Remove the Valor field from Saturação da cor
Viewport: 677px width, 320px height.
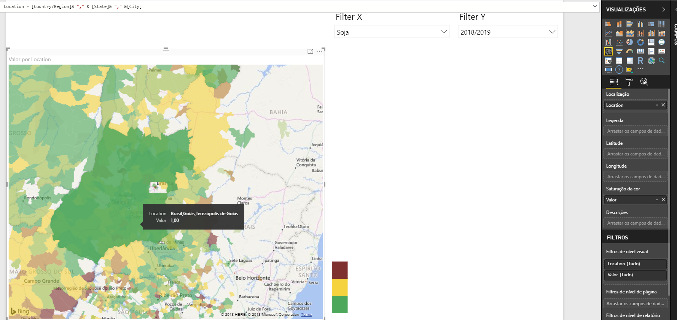(x=663, y=200)
